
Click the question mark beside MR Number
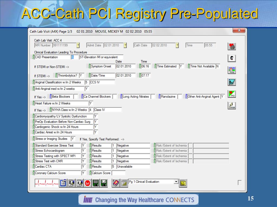click(78, 45)
